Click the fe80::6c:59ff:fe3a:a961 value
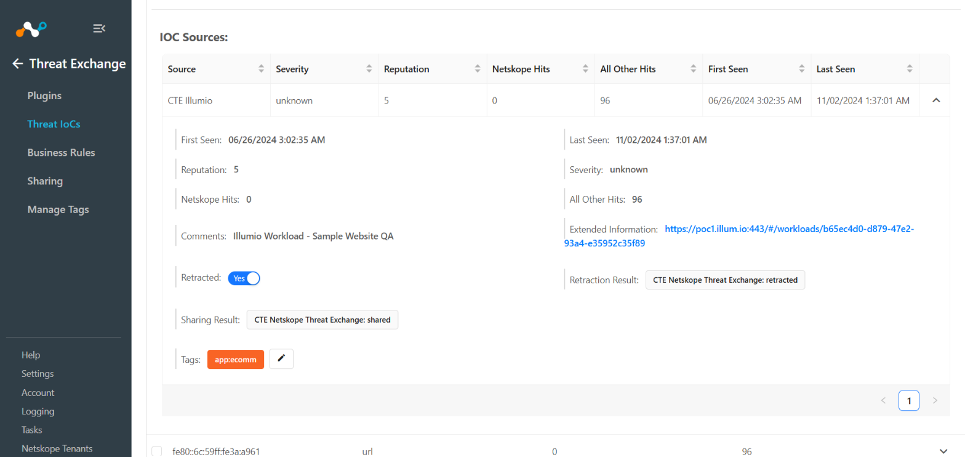This screenshot has width=965, height=457. (x=216, y=451)
